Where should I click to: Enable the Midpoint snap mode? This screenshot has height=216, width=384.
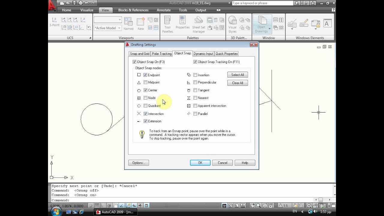[x=145, y=82]
